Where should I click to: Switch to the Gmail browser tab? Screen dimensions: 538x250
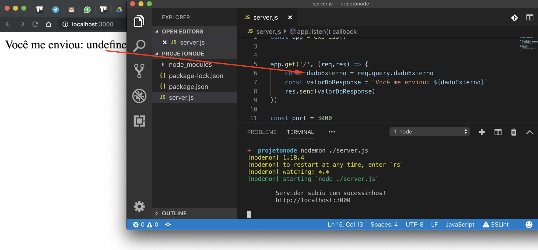click(x=71, y=10)
